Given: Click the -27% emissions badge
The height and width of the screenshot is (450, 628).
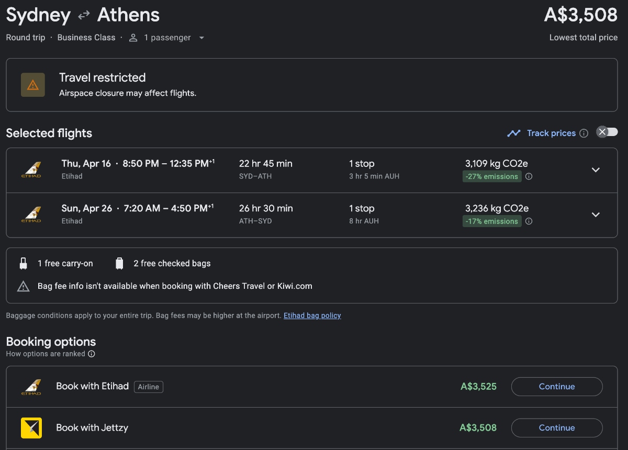Looking at the screenshot, I should 491,176.
